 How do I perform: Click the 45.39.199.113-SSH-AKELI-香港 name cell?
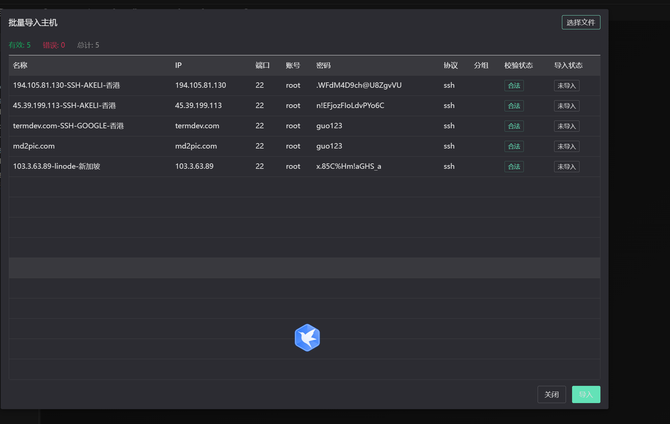65,106
